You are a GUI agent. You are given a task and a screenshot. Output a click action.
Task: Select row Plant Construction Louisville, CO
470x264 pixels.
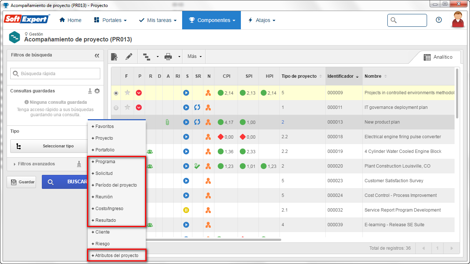click(x=283, y=166)
